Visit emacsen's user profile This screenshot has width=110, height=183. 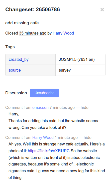point(40,107)
